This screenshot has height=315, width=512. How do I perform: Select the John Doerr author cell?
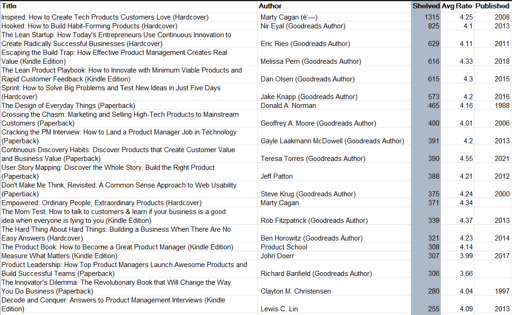point(277,256)
